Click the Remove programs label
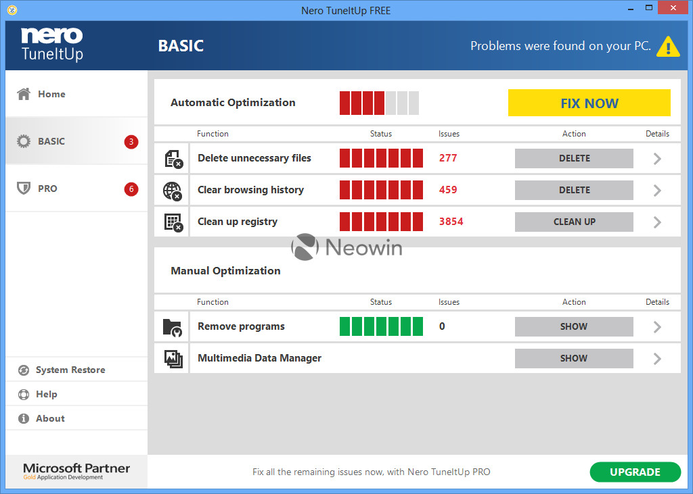 (241, 326)
